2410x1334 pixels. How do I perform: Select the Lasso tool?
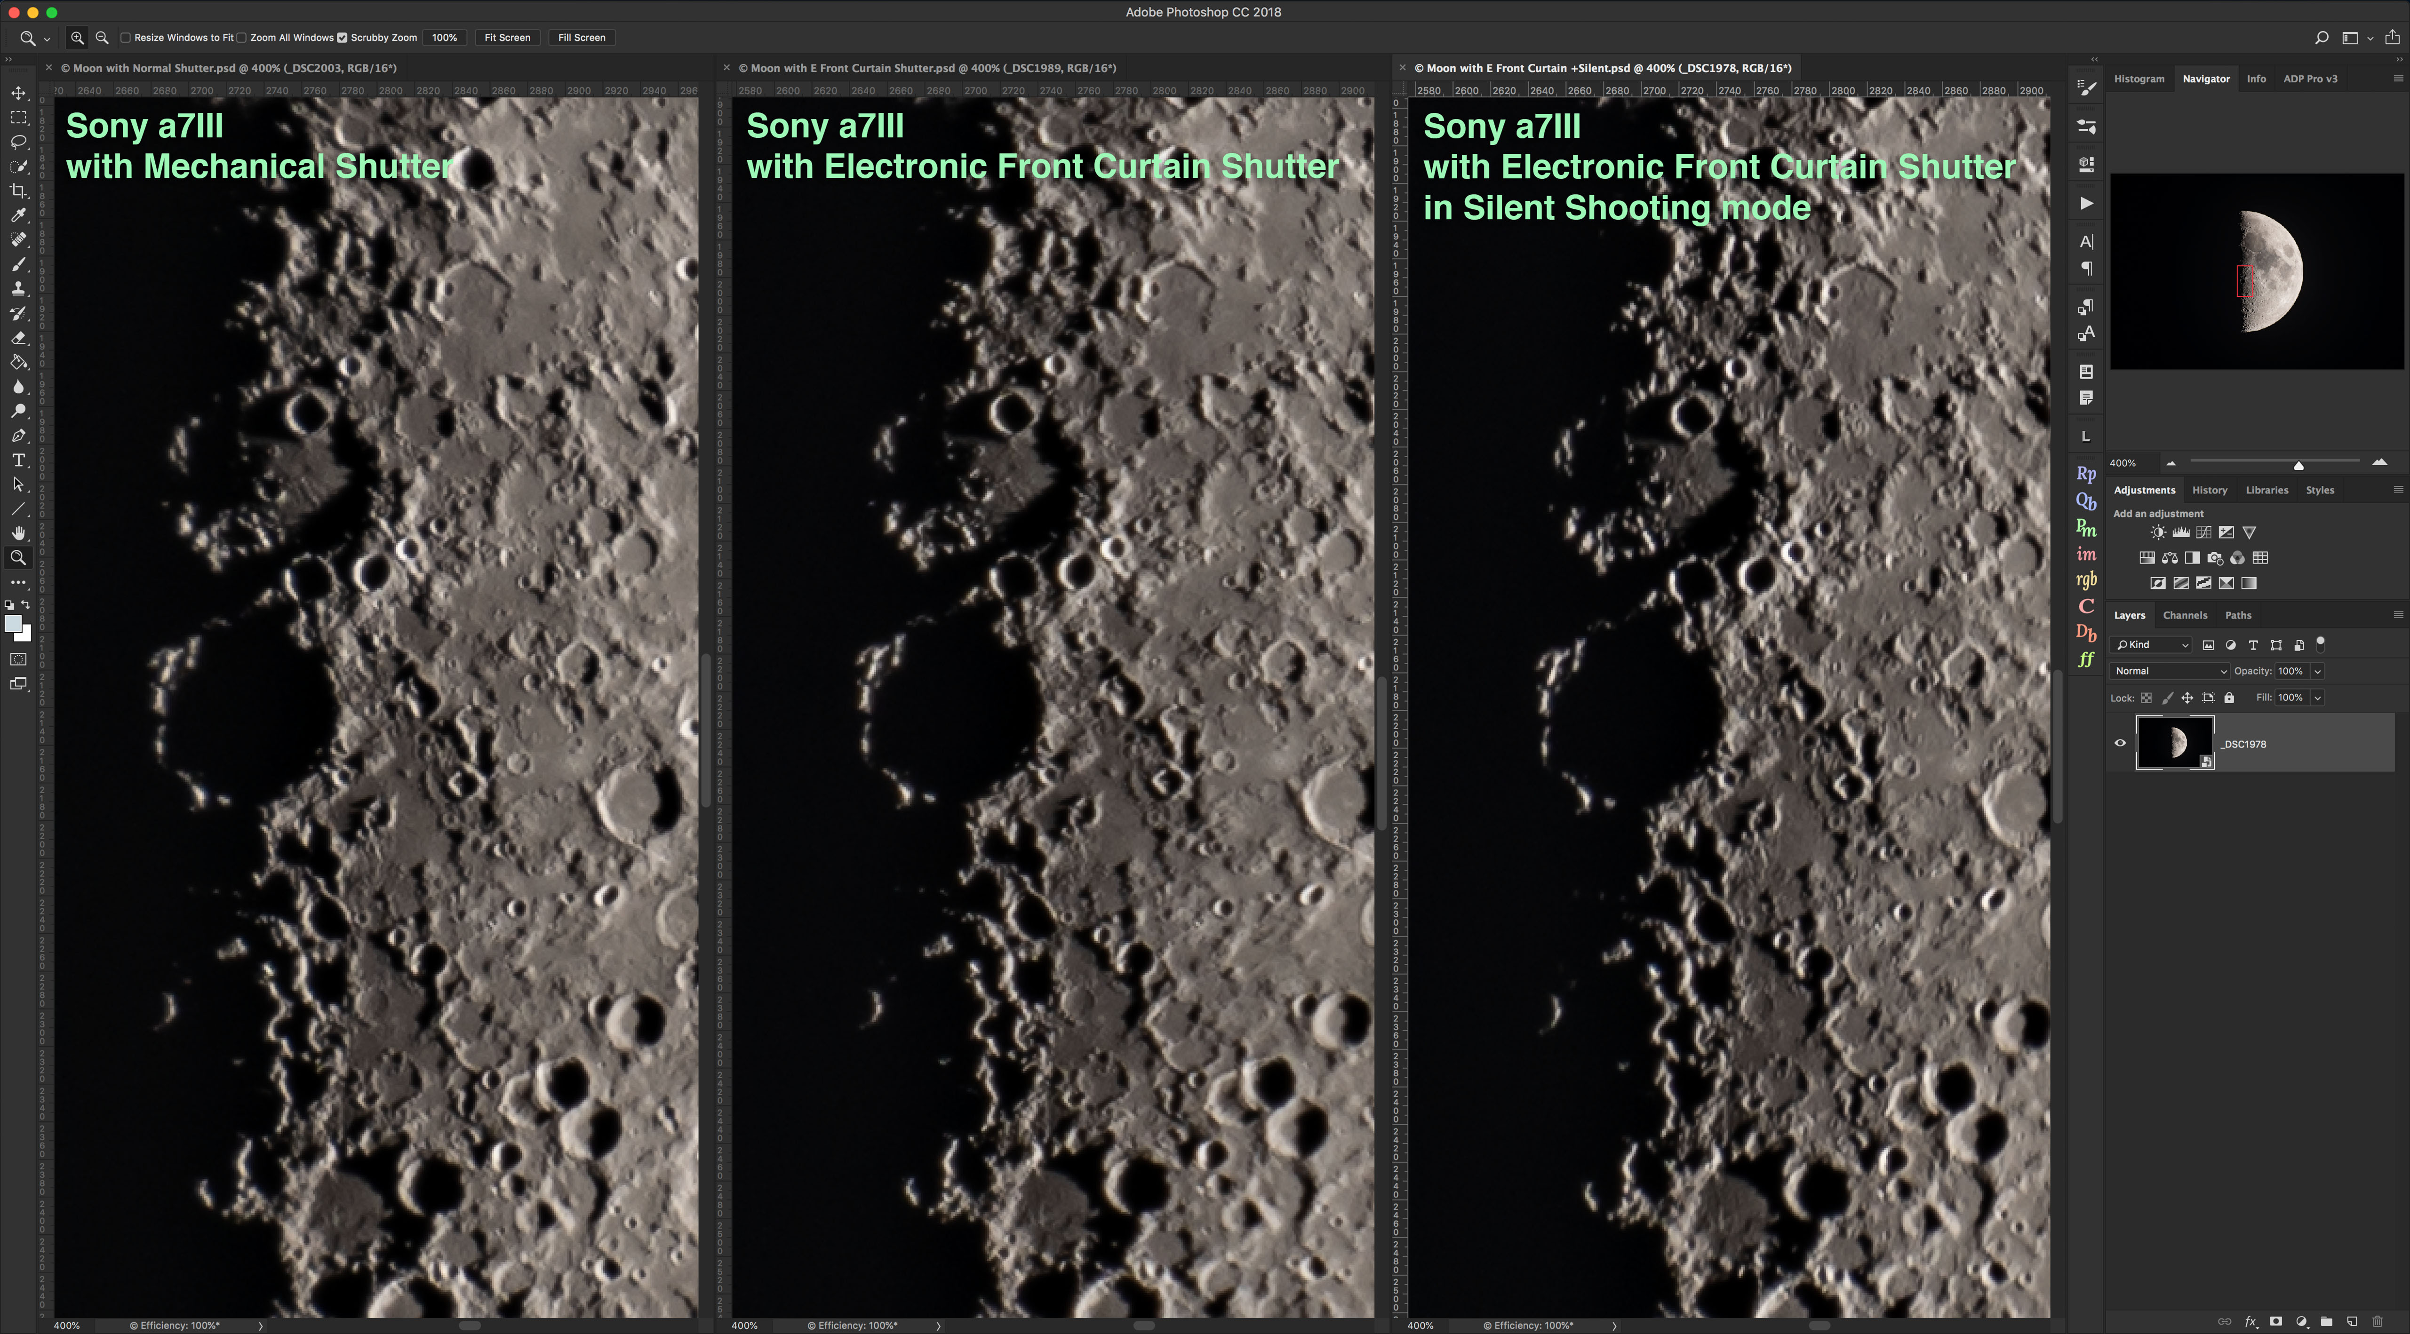tap(18, 142)
